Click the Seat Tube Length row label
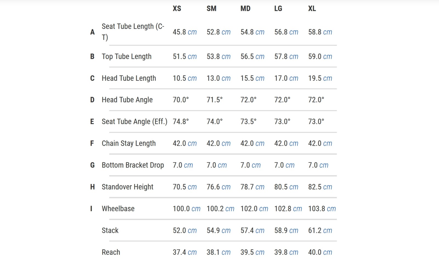The width and height of the screenshot is (439, 266). 133,32
